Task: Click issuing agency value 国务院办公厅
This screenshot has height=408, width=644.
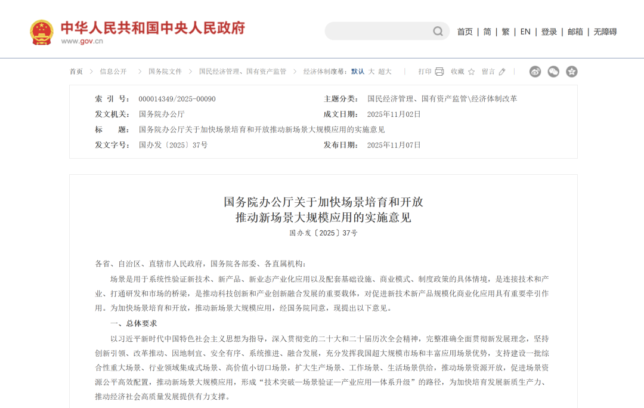Action: [162, 114]
